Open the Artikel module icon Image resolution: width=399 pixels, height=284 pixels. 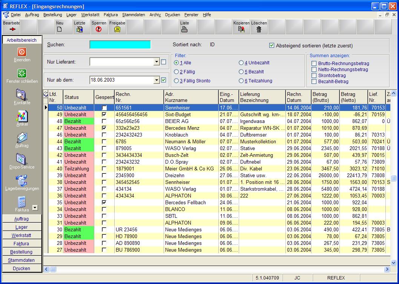pos(22,117)
